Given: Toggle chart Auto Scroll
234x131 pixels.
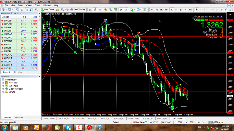Looking at the screenshot, I should click(121, 10).
